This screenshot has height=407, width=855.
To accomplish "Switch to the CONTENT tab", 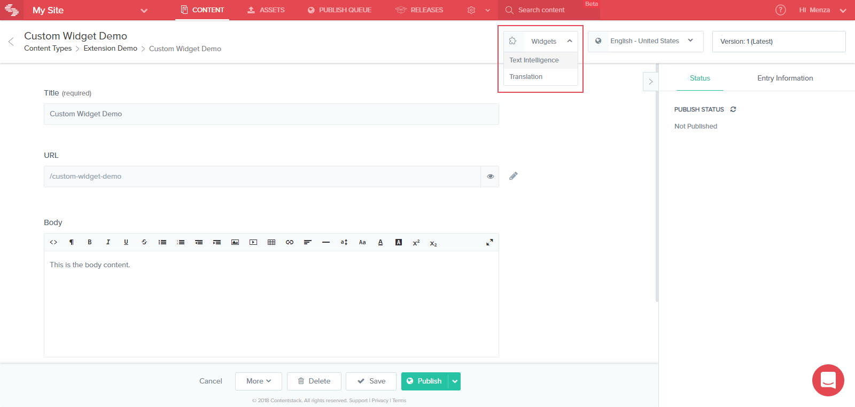I will (203, 10).
